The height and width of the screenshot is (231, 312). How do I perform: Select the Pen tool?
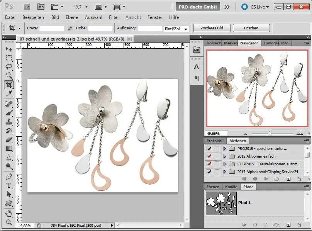[8, 177]
